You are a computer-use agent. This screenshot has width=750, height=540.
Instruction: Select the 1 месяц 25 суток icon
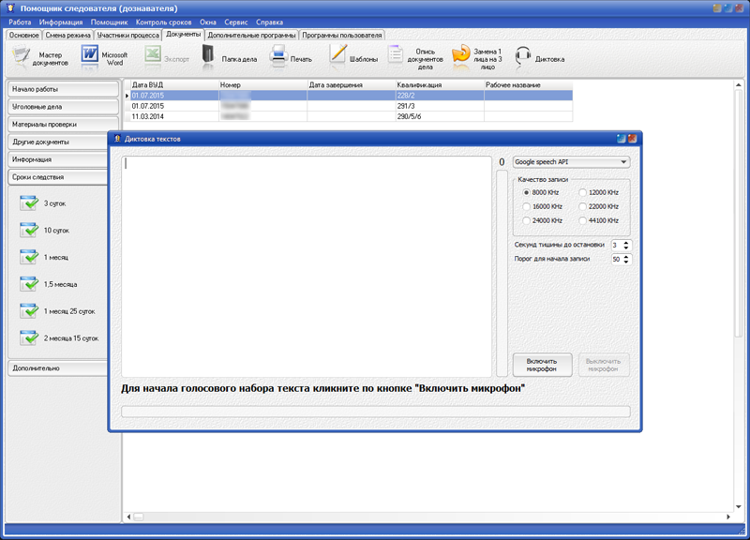[29, 311]
